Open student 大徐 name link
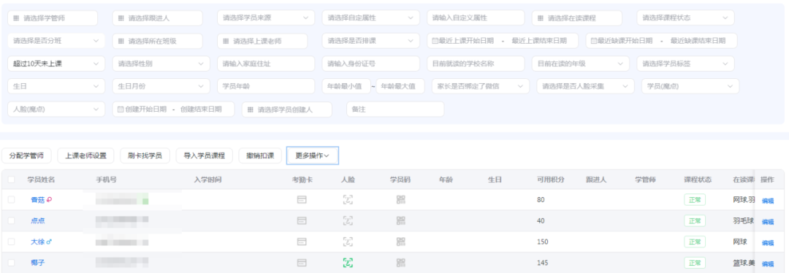 click(x=38, y=242)
